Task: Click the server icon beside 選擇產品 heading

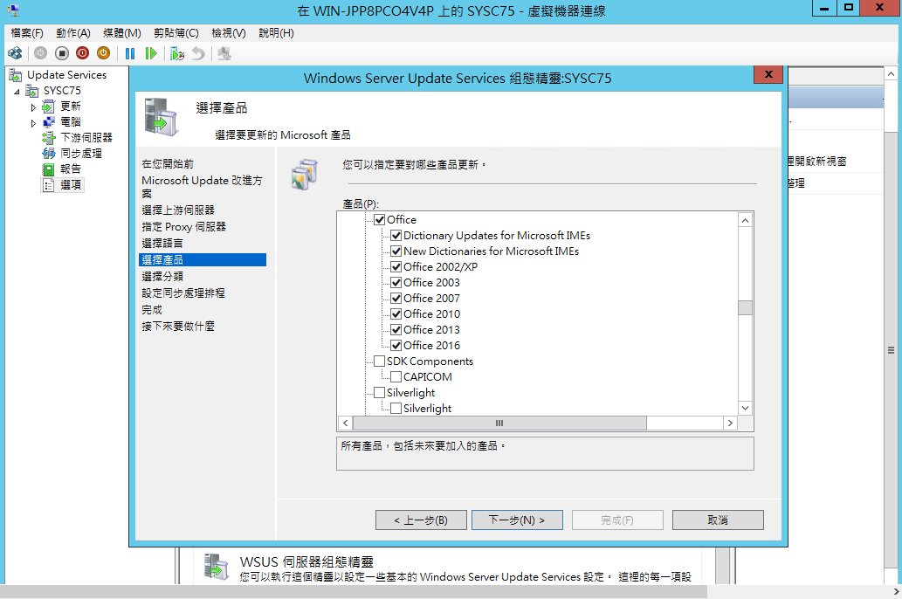Action: 161,117
